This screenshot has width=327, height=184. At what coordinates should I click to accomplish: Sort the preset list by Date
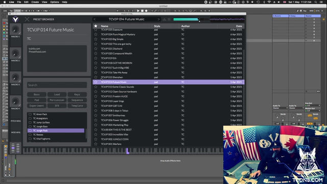click(x=239, y=26)
